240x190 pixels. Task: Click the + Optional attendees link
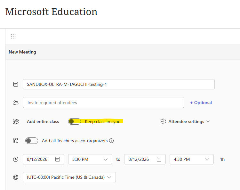201,103
